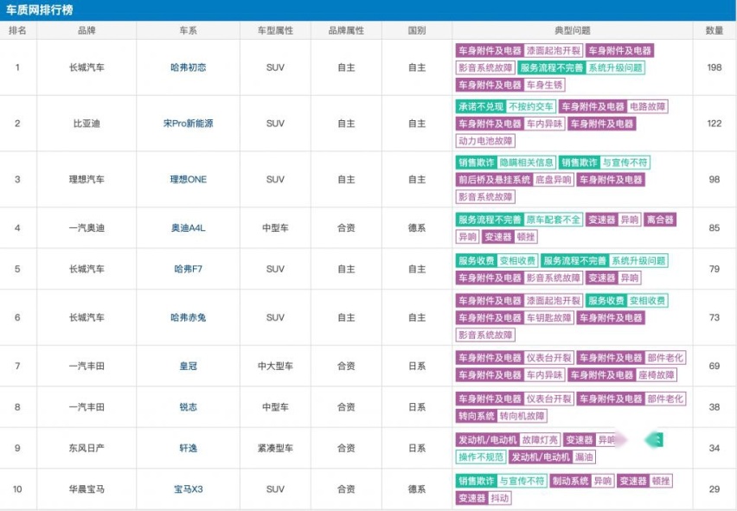Select the 动力电池故障 issue tag

click(x=485, y=140)
